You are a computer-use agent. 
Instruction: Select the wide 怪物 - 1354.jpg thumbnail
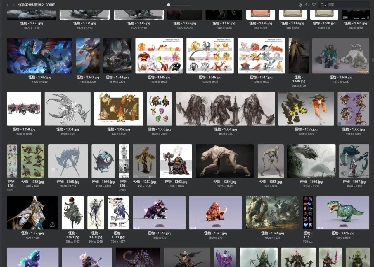(x=226, y=109)
